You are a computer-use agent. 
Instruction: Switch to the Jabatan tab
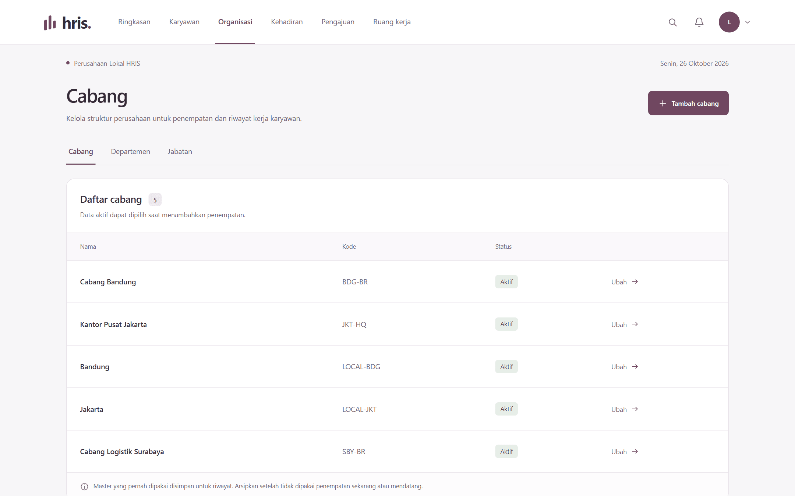(180, 151)
